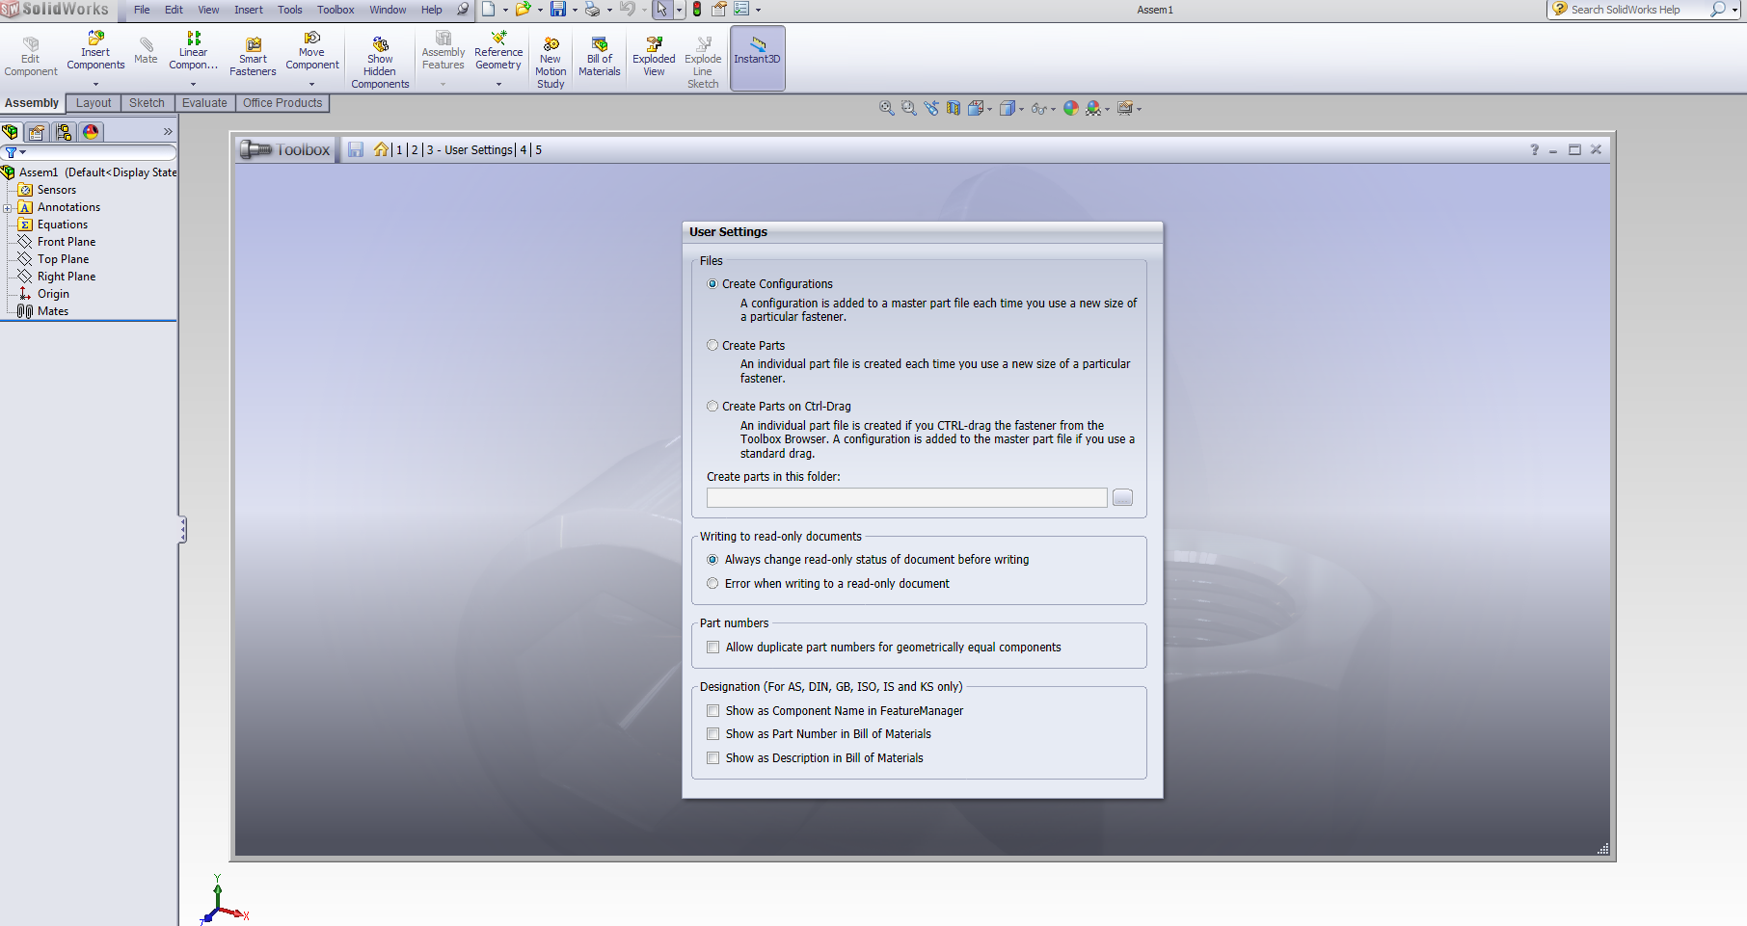Go to the Toolbox home page icon
1747x926 pixels.
click(x=382, y=149)
